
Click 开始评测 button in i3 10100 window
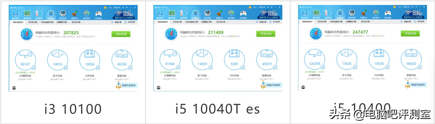tap(121, 34)
